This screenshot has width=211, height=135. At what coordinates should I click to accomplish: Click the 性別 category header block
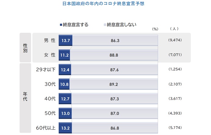click(25, 48)
